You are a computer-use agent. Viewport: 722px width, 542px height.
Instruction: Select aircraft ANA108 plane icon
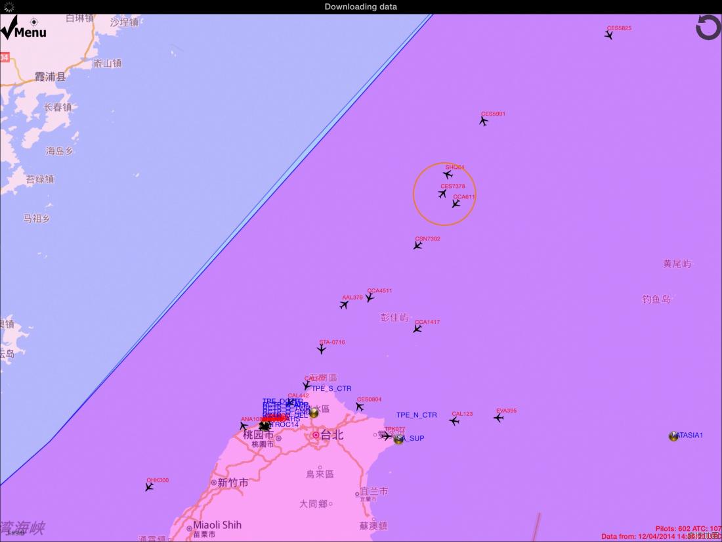click(x=244, y=426)
